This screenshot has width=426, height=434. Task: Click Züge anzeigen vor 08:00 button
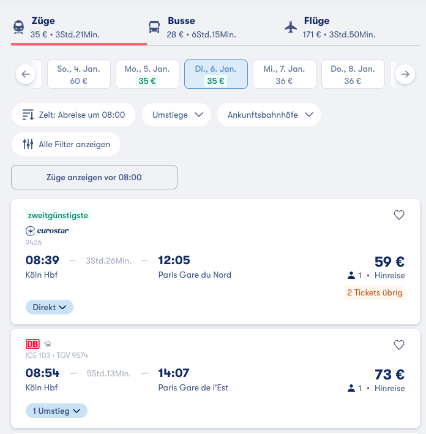94,177
